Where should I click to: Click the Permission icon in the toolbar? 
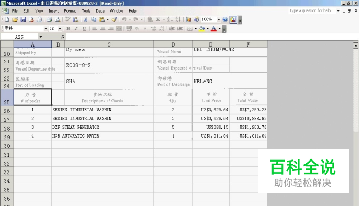point(31,20)
